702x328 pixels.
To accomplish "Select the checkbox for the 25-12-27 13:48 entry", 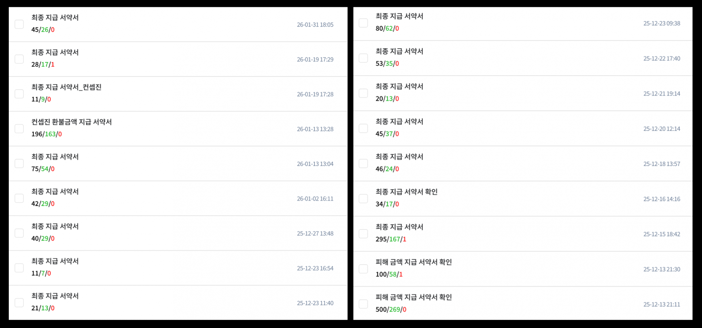I will (x=19, y=233).
